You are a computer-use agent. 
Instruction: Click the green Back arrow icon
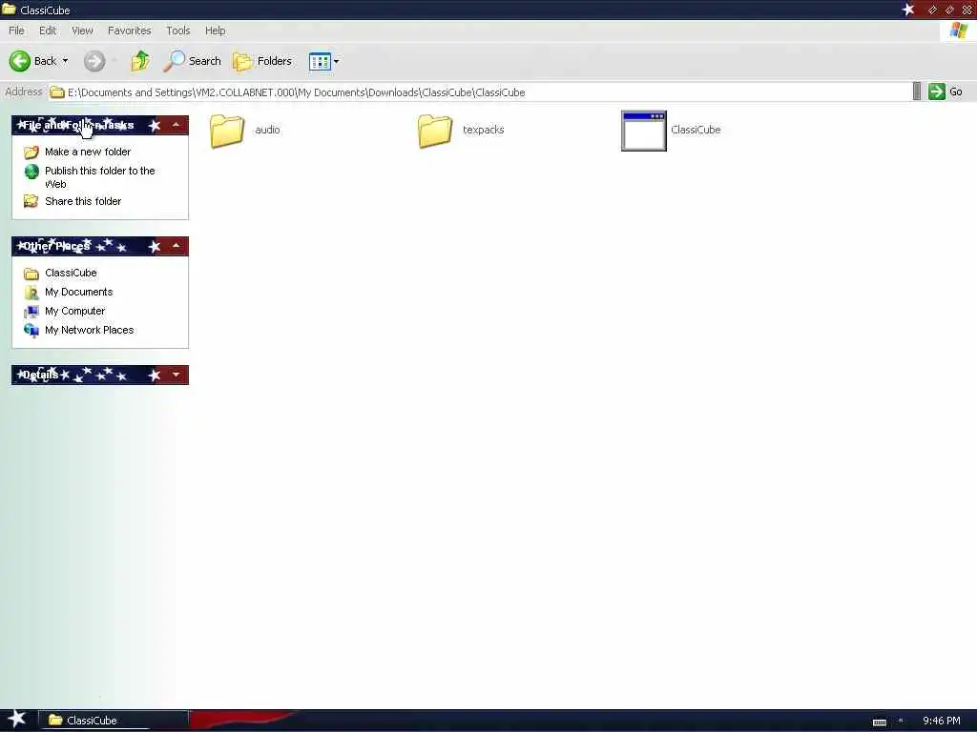pyautogui.click(x=19, y=61)
